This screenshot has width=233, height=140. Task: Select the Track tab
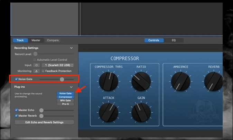pyautogui.click(x=20, y=40)
